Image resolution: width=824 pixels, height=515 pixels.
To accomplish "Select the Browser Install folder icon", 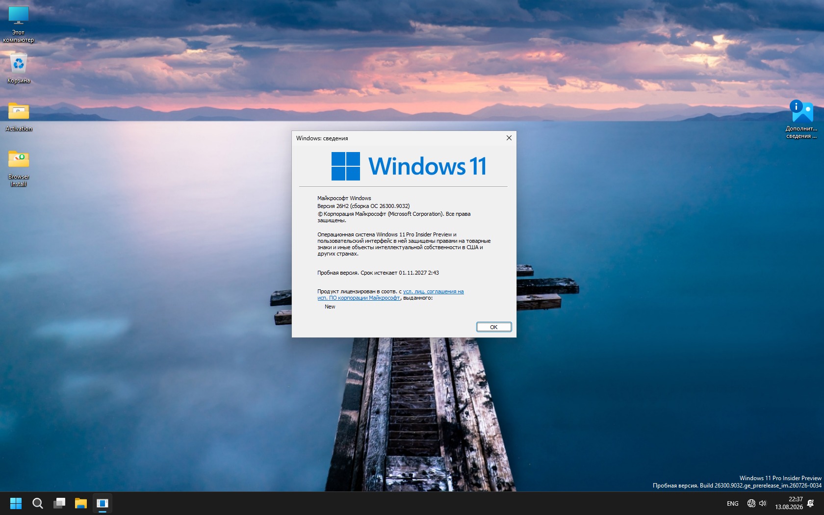I will (19, 168).
